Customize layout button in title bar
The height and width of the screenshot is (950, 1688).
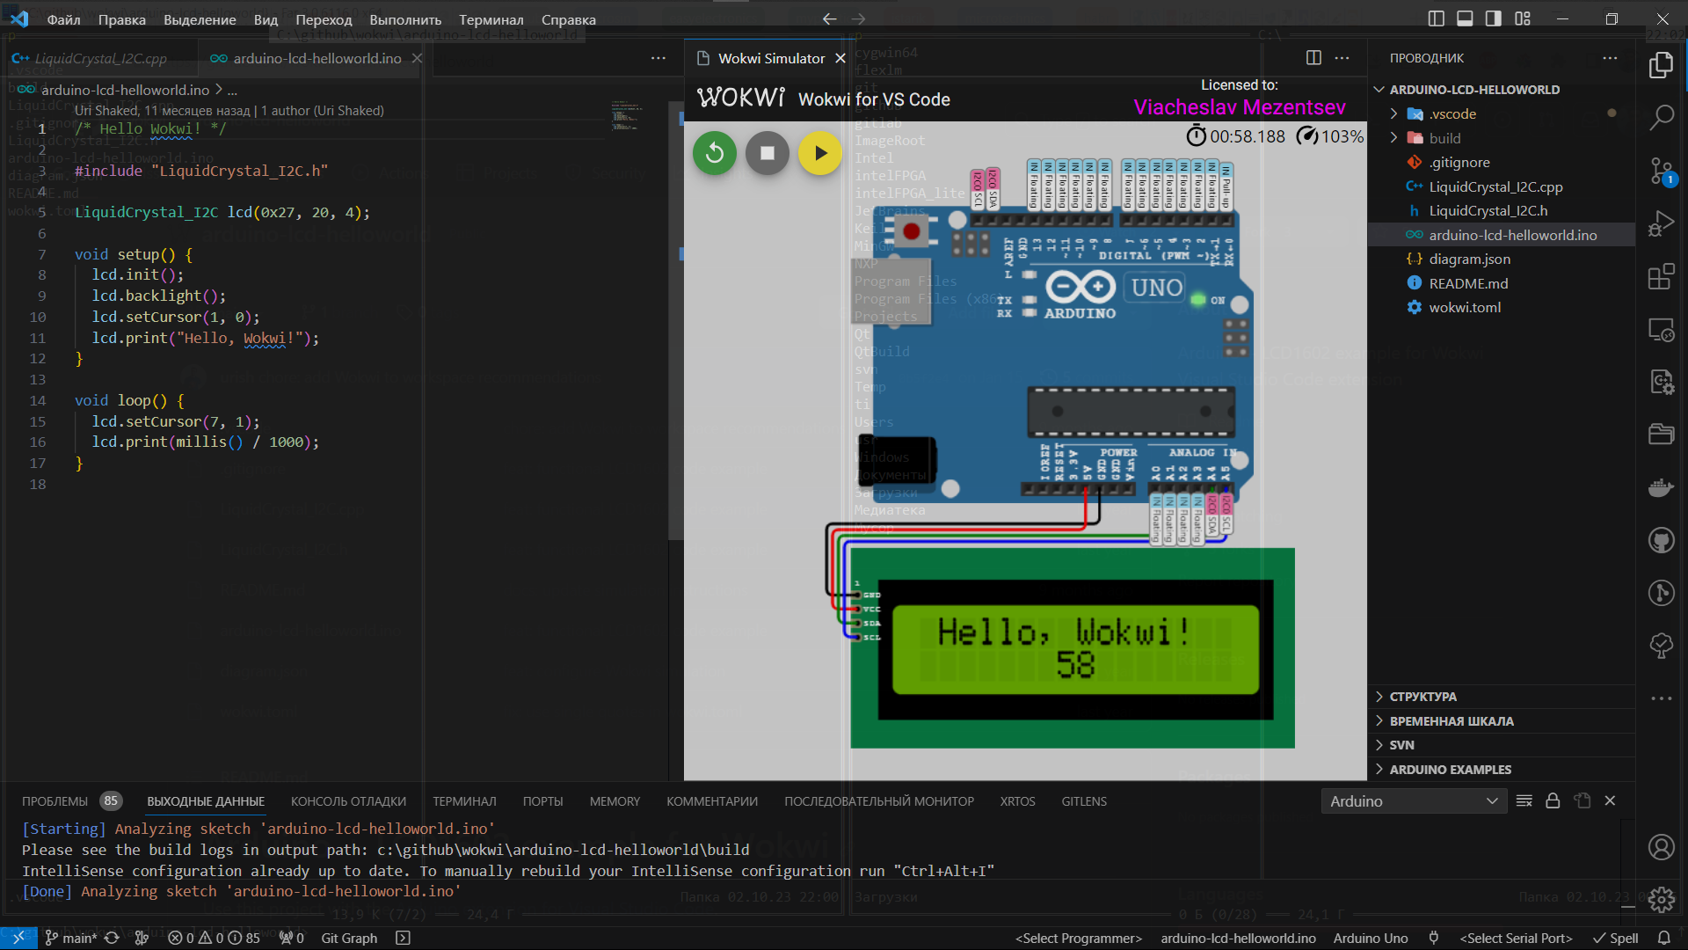click(1523, 18)
